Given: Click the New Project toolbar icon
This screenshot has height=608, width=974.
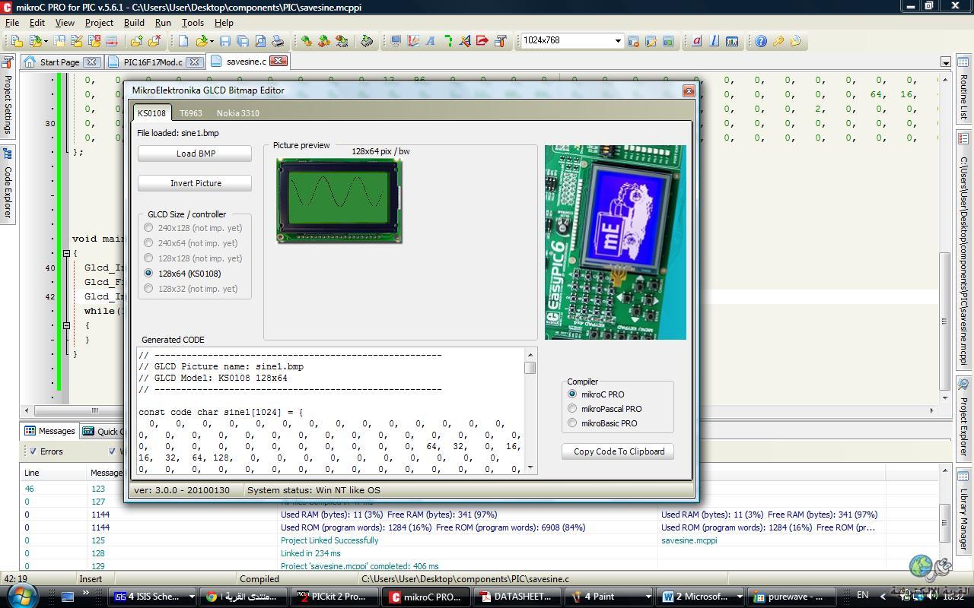Looking at the screenshot, I should click(x=16, y=41).
